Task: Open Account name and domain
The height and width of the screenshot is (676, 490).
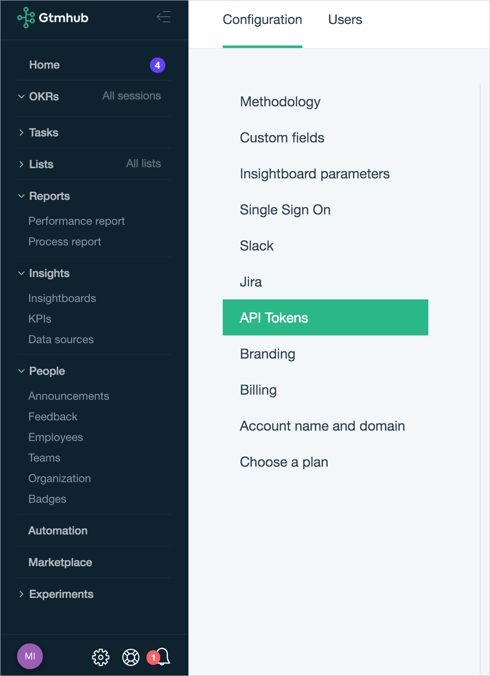Action: (x=323, y=426)
